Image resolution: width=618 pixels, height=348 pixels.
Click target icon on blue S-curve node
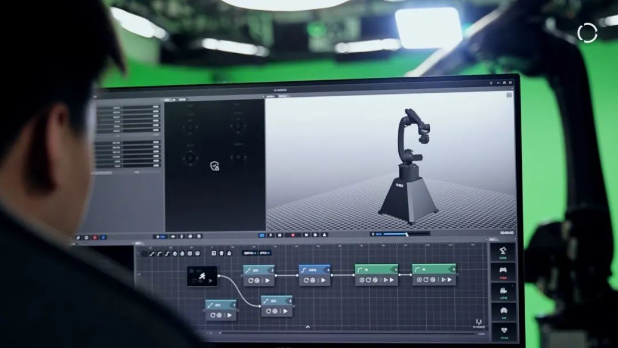point(312,280)
